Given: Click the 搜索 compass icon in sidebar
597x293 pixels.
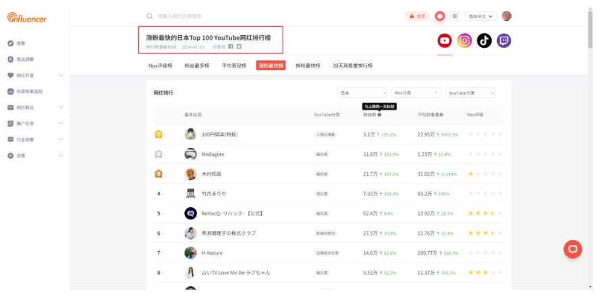Looking at the screenshot, I should click(x=11, y=43).
